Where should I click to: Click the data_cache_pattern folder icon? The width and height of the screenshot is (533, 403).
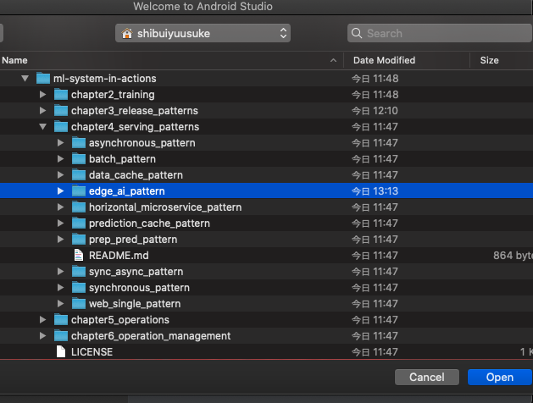(79, 175)
